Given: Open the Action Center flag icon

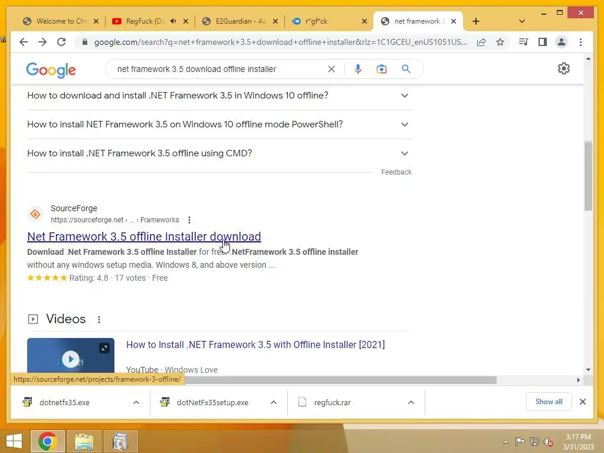Looking at the screenshot, I should pyautogui.click(x=520, y=441).
